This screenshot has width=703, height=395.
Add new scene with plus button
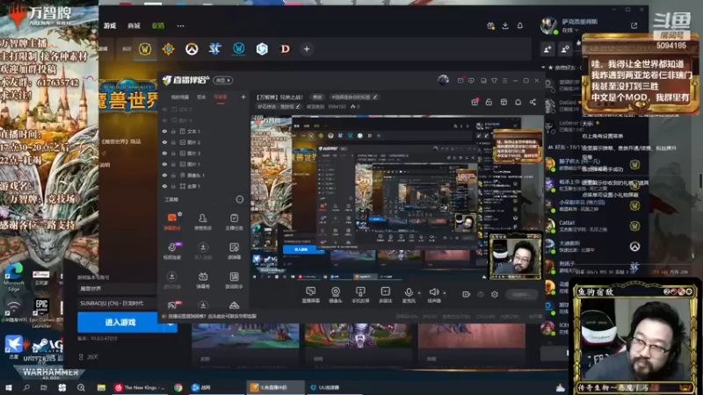(243, 97)
